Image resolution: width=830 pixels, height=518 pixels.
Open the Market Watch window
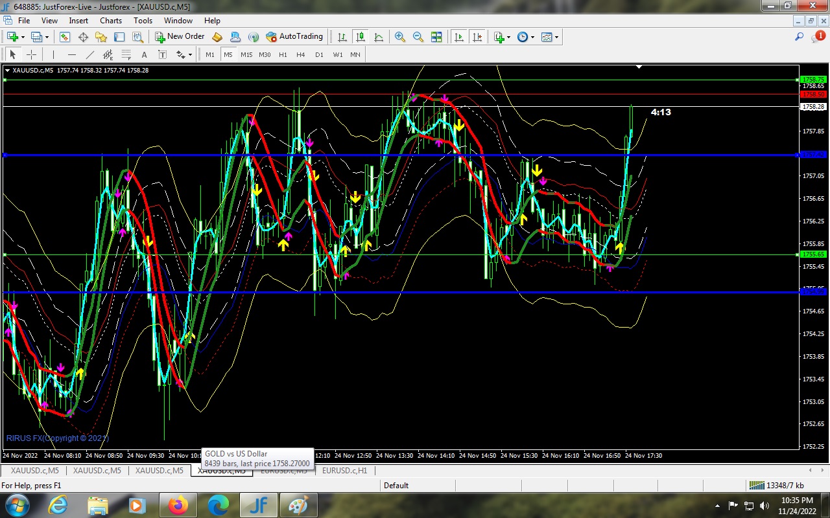click(65, 37)
